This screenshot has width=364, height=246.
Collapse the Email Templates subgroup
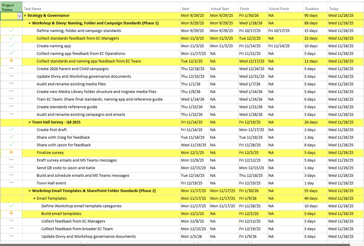[x=34, y=198]
